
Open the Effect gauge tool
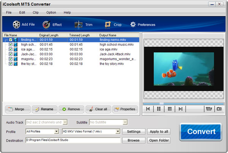46,25
